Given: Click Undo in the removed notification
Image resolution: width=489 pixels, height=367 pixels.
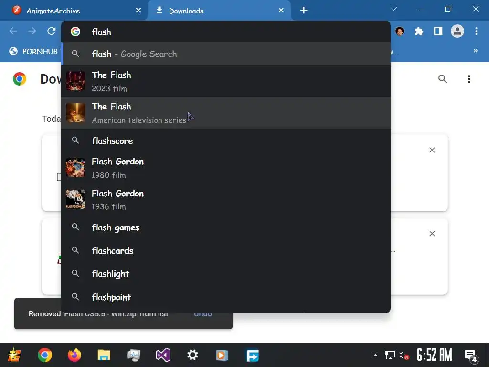Looking at the screenshot, I should pos(202,314).
